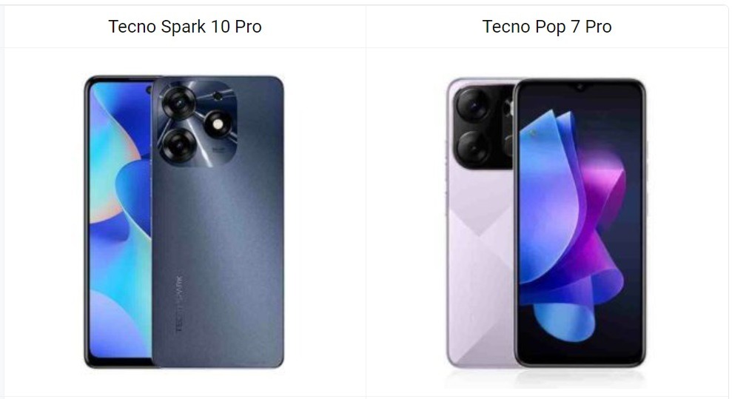The height and width of the screenshot is (399, 732).
Task: Select the Spark 10 Pro LED flash ring
Action: click(x=217, y=124)
